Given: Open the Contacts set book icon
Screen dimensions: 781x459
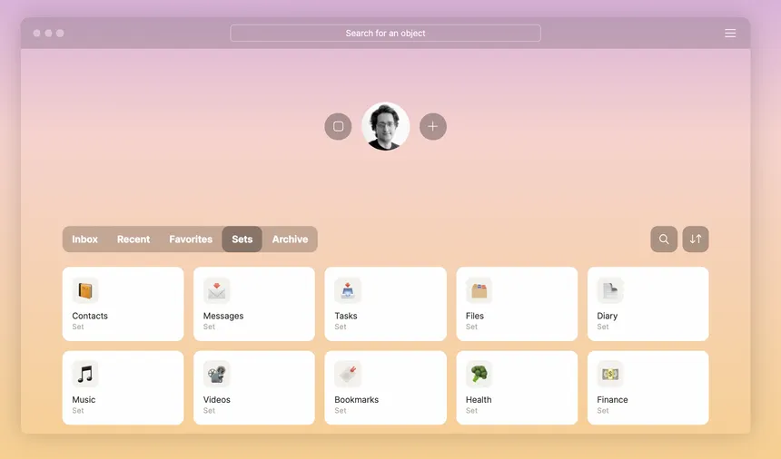Looking at the screenshot, I should 85,290.
